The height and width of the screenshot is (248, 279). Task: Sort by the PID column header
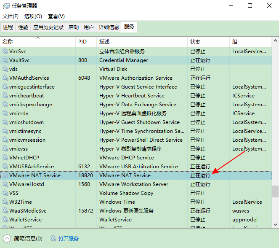pyautogui.click(x=86, y=41)
